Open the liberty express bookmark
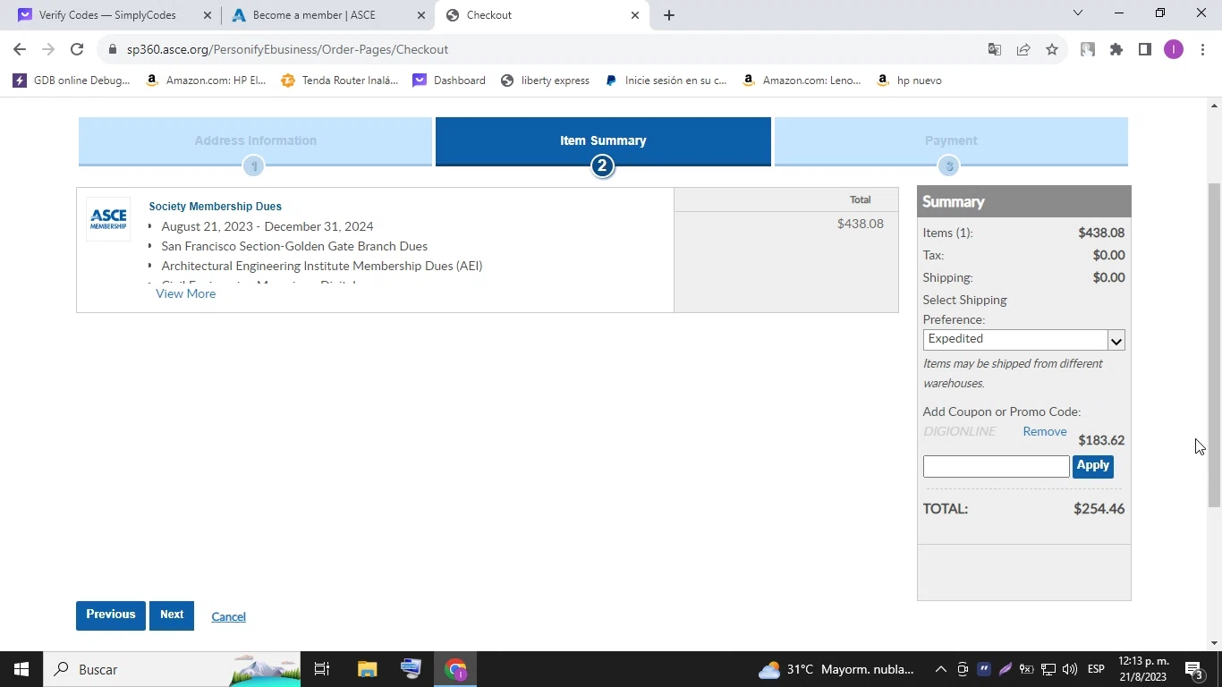The image size is (1222, 687). tap(545, 81)
